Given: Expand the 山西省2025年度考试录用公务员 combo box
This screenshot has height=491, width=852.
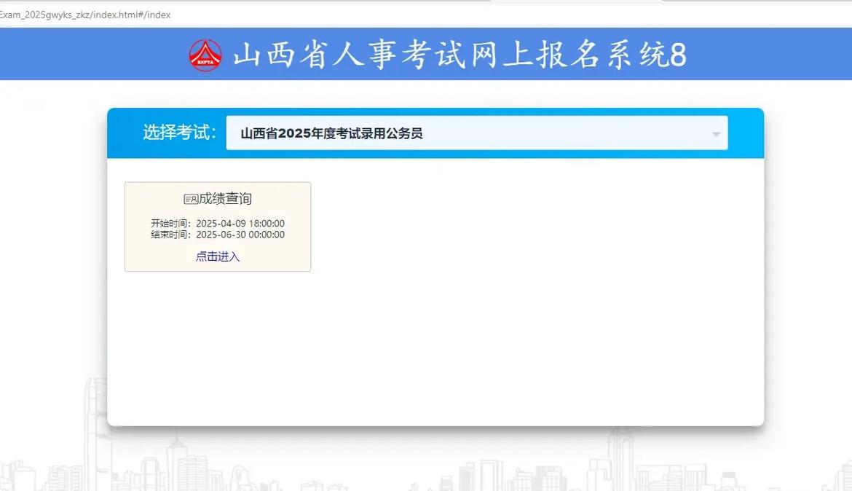Looking at the screenshot, I should click(477, 133).
